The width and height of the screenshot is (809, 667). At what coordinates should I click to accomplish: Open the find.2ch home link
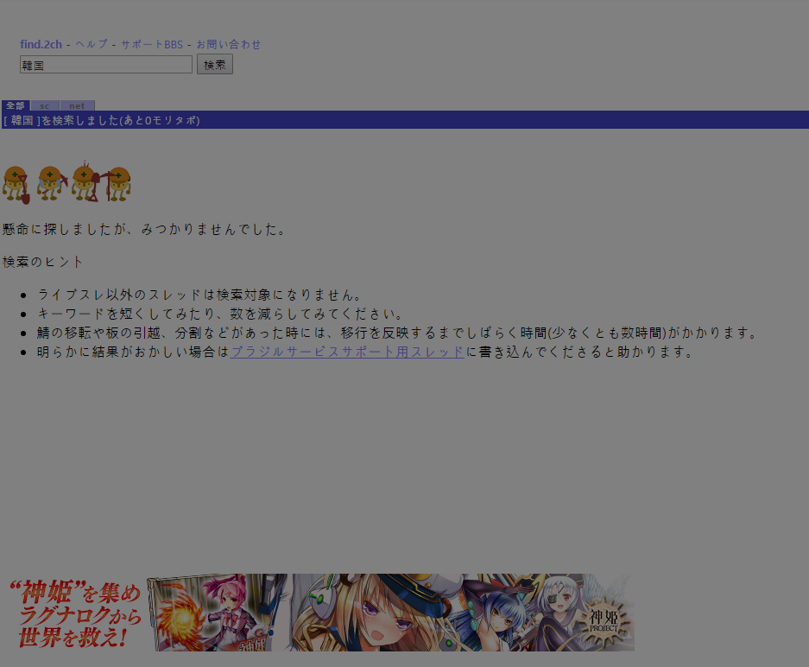[x=41, y=44]
